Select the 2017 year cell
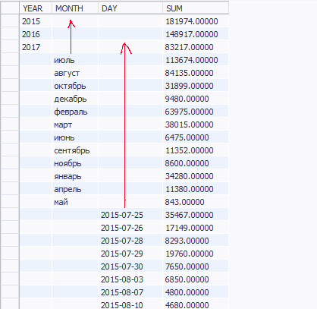Image resolution: width=317 pixels, height=309 pixels. tap(36, 47)
